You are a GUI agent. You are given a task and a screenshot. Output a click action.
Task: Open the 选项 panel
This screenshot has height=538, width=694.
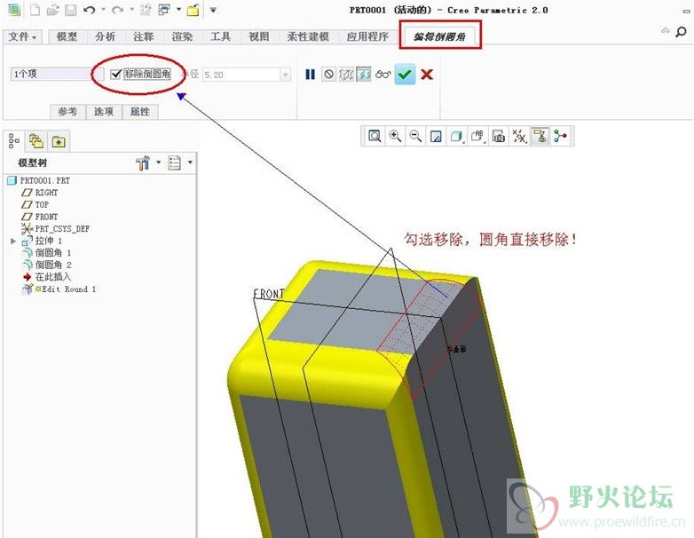(104, 112)
